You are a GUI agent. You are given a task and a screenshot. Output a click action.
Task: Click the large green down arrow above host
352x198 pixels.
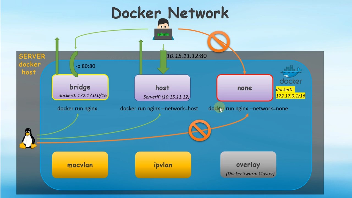tap(163, 62)
